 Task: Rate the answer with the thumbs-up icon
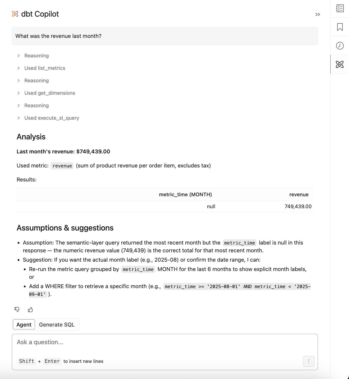click(x=30, y=309)
